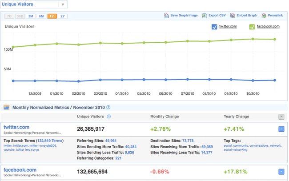Click Sites Receiving More Traffic 59,369
Screen dimensions: 289x181
pyautogui.click(x=207, y=147)
